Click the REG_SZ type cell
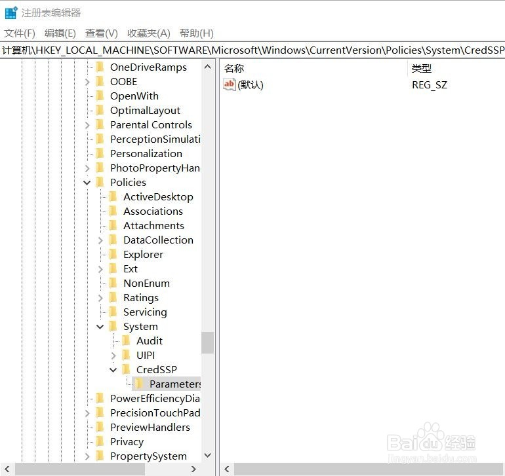The image size is (505, 476). click(430, 85)
